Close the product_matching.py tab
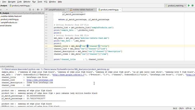195x110 pixels. click(120, 9)
